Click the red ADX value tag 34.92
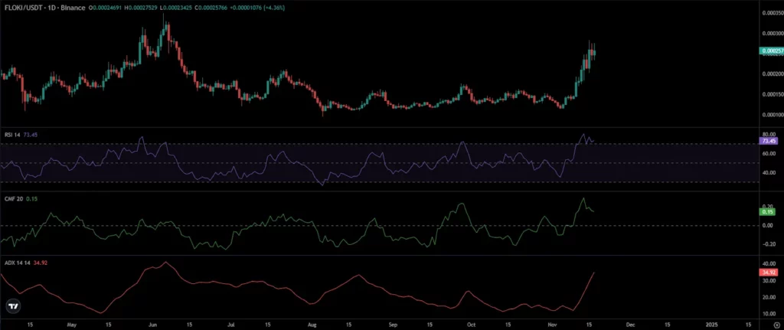The height and width of the screenshot is (330, 784). pos(767,273)
